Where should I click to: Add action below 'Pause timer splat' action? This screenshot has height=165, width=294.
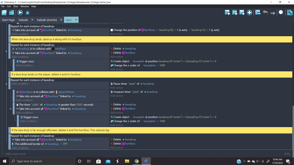[x=117, y=88]
